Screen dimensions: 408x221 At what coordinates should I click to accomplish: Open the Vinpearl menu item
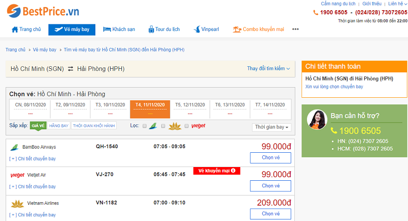click(x=207, y=30)
